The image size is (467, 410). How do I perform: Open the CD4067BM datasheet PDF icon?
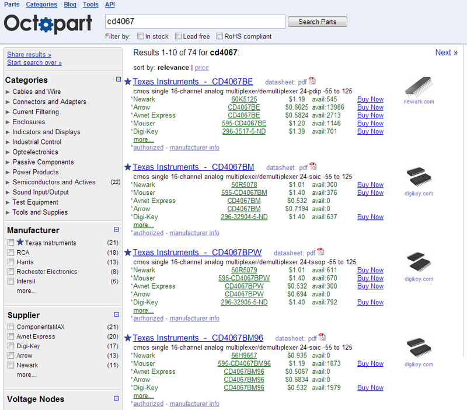click(x=313, y=166)
